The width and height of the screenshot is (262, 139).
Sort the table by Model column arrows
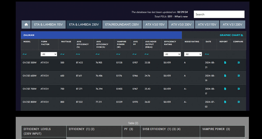tap(25, 54)
